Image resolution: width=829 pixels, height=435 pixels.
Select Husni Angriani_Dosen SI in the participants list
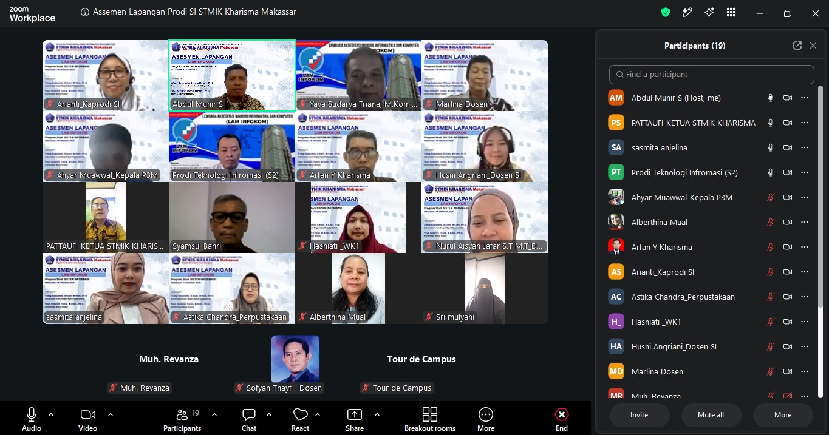712,346
